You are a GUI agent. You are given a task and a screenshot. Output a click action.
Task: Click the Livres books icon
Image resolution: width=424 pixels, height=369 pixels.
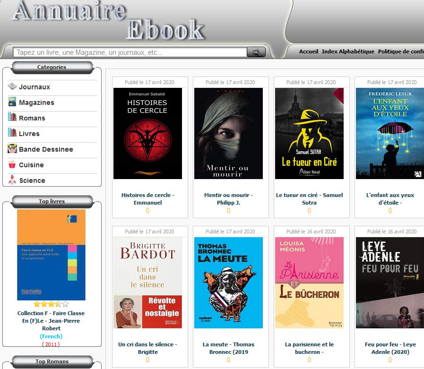point(12,133)
